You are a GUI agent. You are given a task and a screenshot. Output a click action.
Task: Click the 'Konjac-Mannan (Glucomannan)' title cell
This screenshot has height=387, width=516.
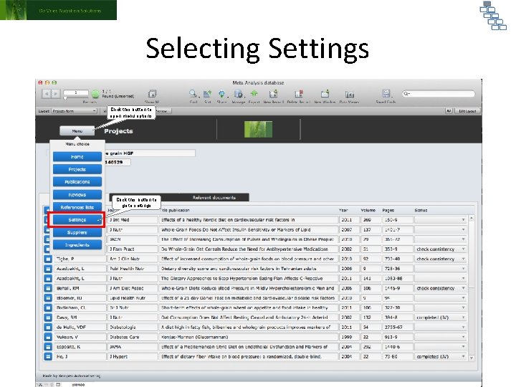pos(249,337)
